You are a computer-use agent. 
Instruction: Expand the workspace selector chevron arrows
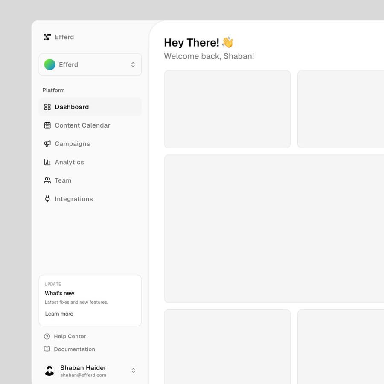(133, 64)
